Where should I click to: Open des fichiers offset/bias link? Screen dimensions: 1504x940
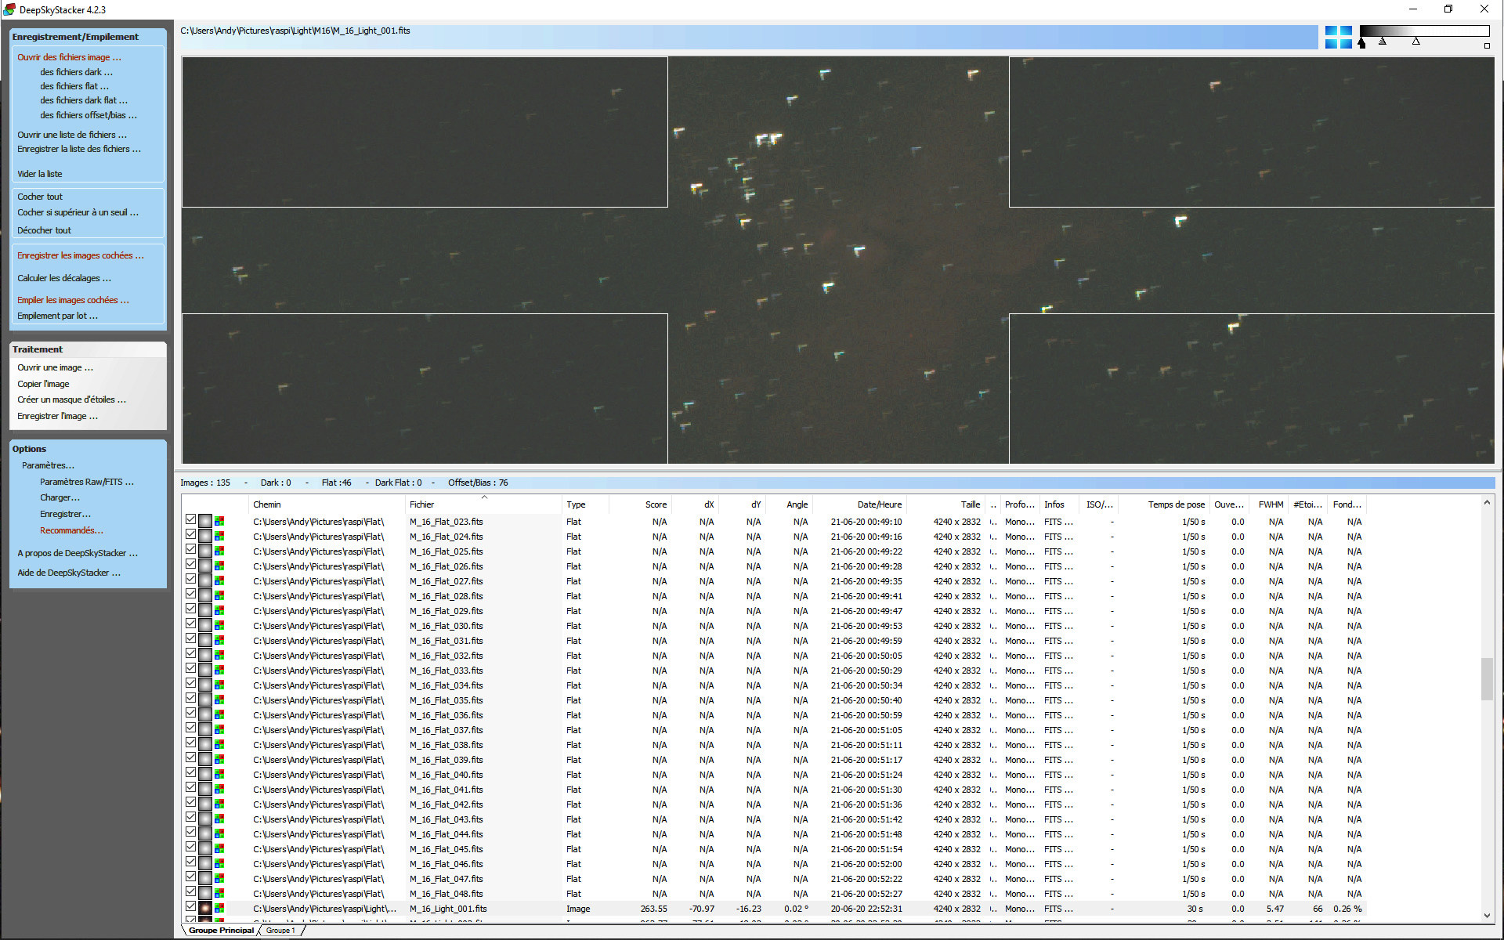coord(89,115)
